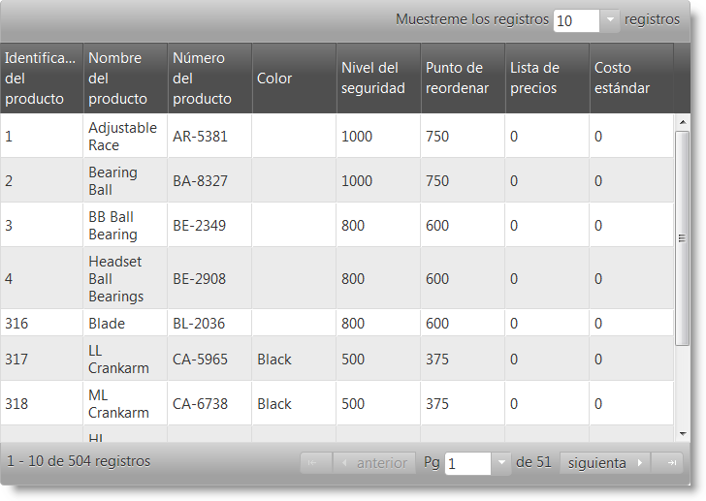The width and height of the screenshot is (706, 501).
Task: Sort by 'Punto de reordenar' column header
Action: 463,78
